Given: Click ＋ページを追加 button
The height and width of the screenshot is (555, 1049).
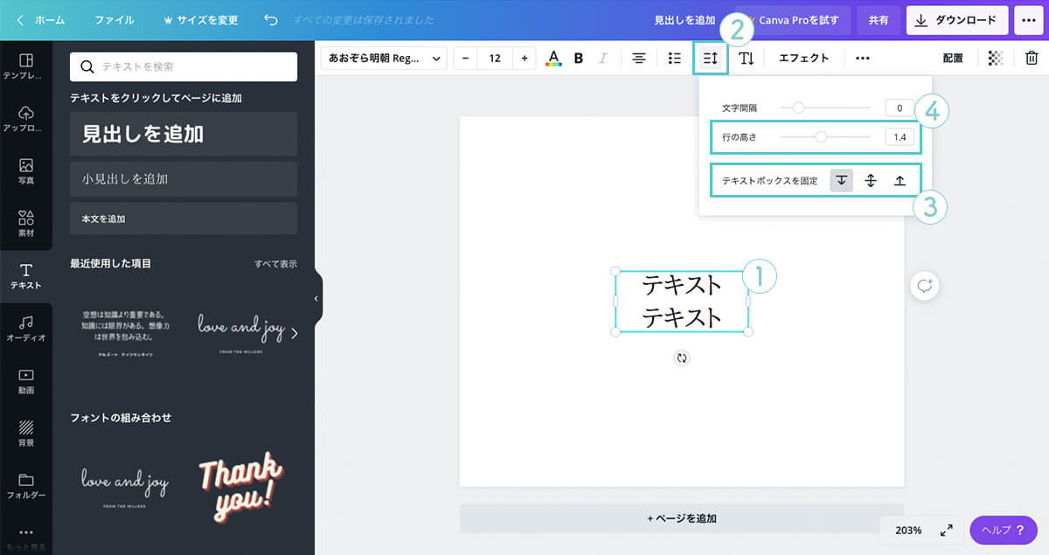Looking at the screenshot, I should pos(682,518).
